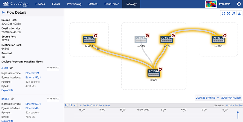Zoom out the timeline
Viewport: 243px width, 122px height.
71,105
